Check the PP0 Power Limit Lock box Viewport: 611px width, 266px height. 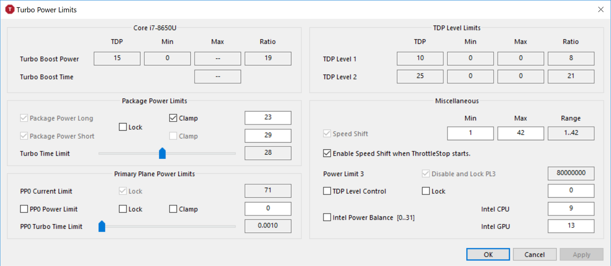coord(123,209)
